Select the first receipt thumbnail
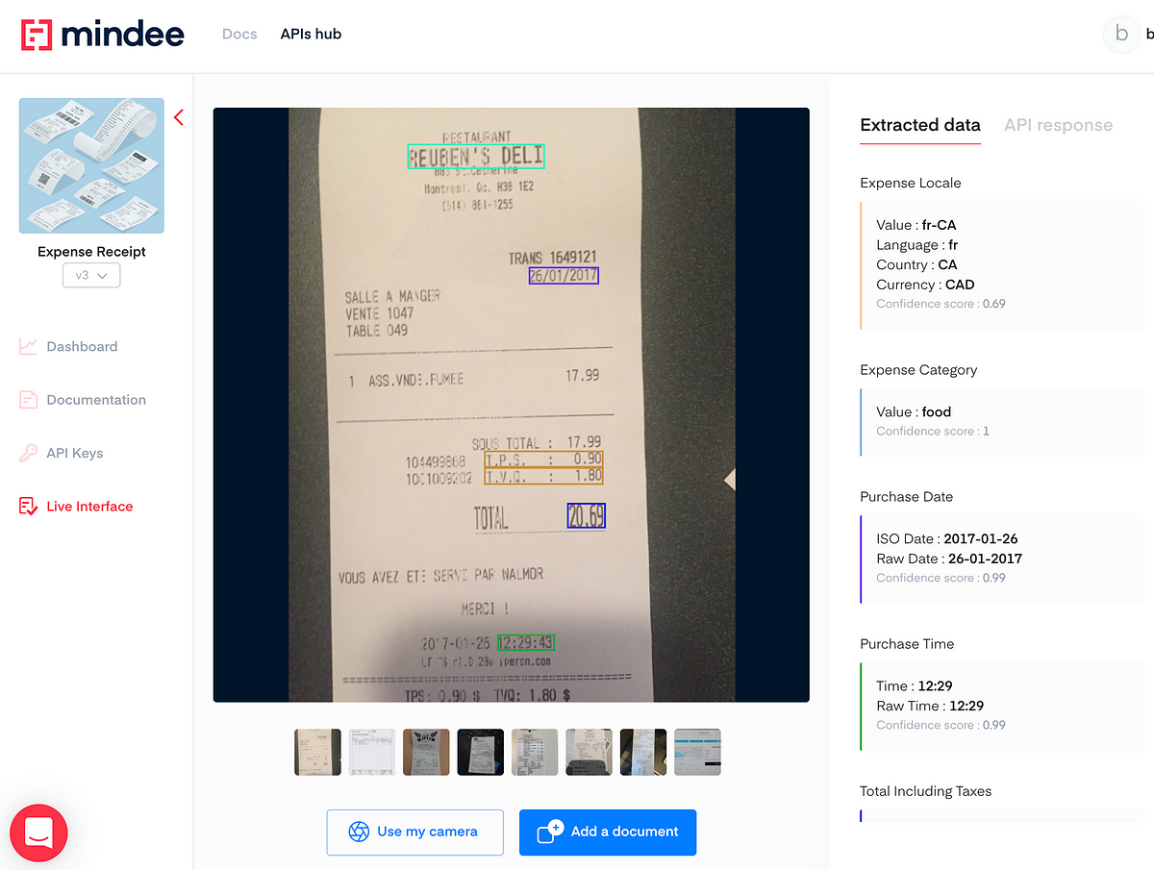This screenshot has height=870, width=1154. [x=317, y=752]
